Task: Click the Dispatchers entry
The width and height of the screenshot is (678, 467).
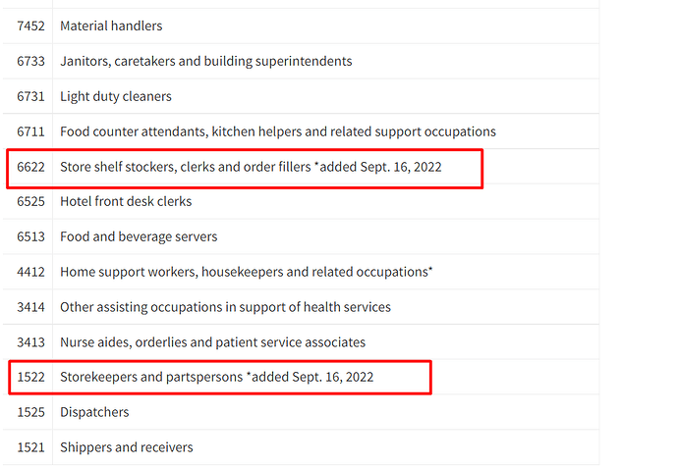Action: (x=94, y=412)
